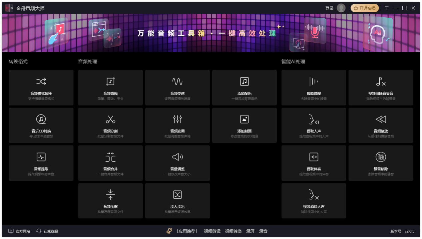This screenshot has height=239, width=422.
Task: Click the top promotional banner
Action: pos(211,33)
